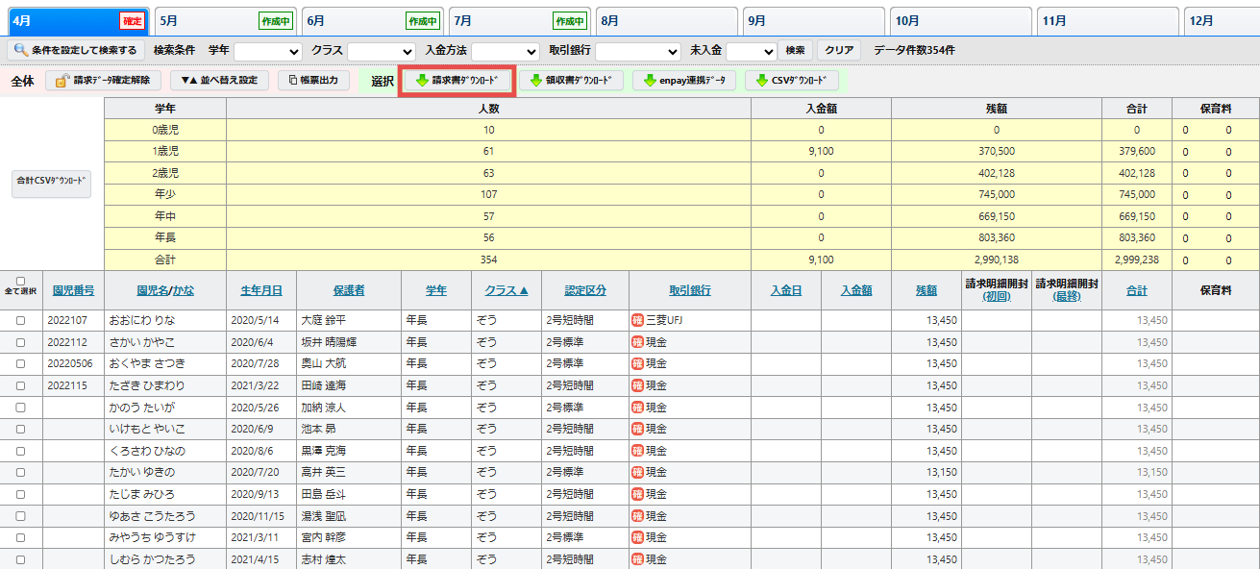Click the red 雑 badge in かのう たいが row
This screenshot has height=569, width=1260.
tap(636, 408)
